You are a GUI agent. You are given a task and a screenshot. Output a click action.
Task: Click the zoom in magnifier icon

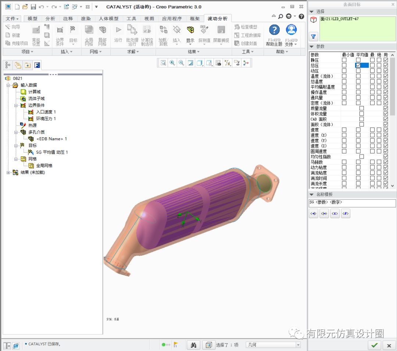[x=172, y=63]
